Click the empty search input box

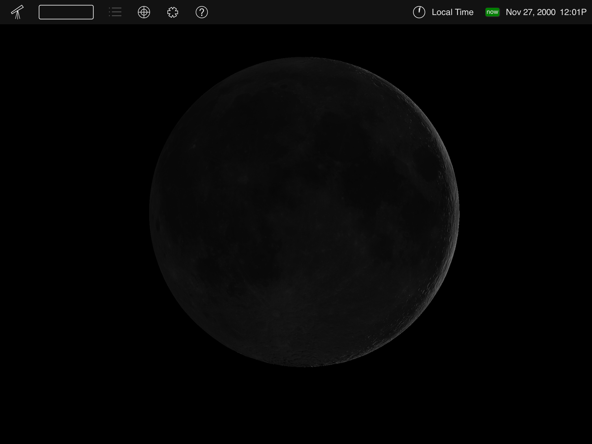[66, 12]
